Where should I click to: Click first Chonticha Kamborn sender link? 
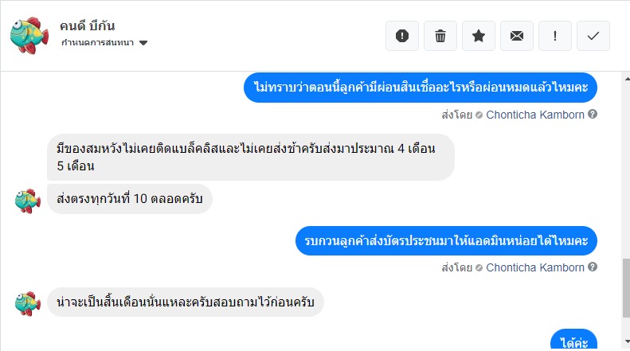point(535,115)
